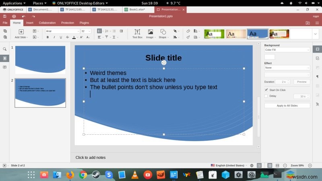
Task: Launch Firefox from the dock
Action: tap(70, 175)
